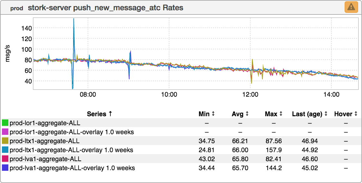Click the 12:00 label on time axis
Image resolution: width=362 pixels, height=183 pixels.
click(250, 94)
